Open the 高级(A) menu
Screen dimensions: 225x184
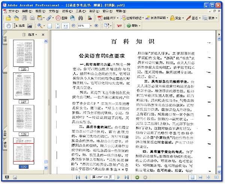94,11
